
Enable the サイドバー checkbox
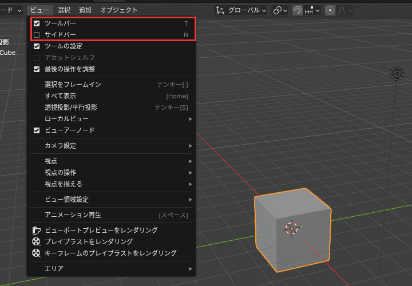[37, 35]
